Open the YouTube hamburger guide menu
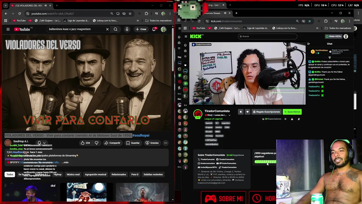Viewport: 362px width, 204px height. coord(8,29)
